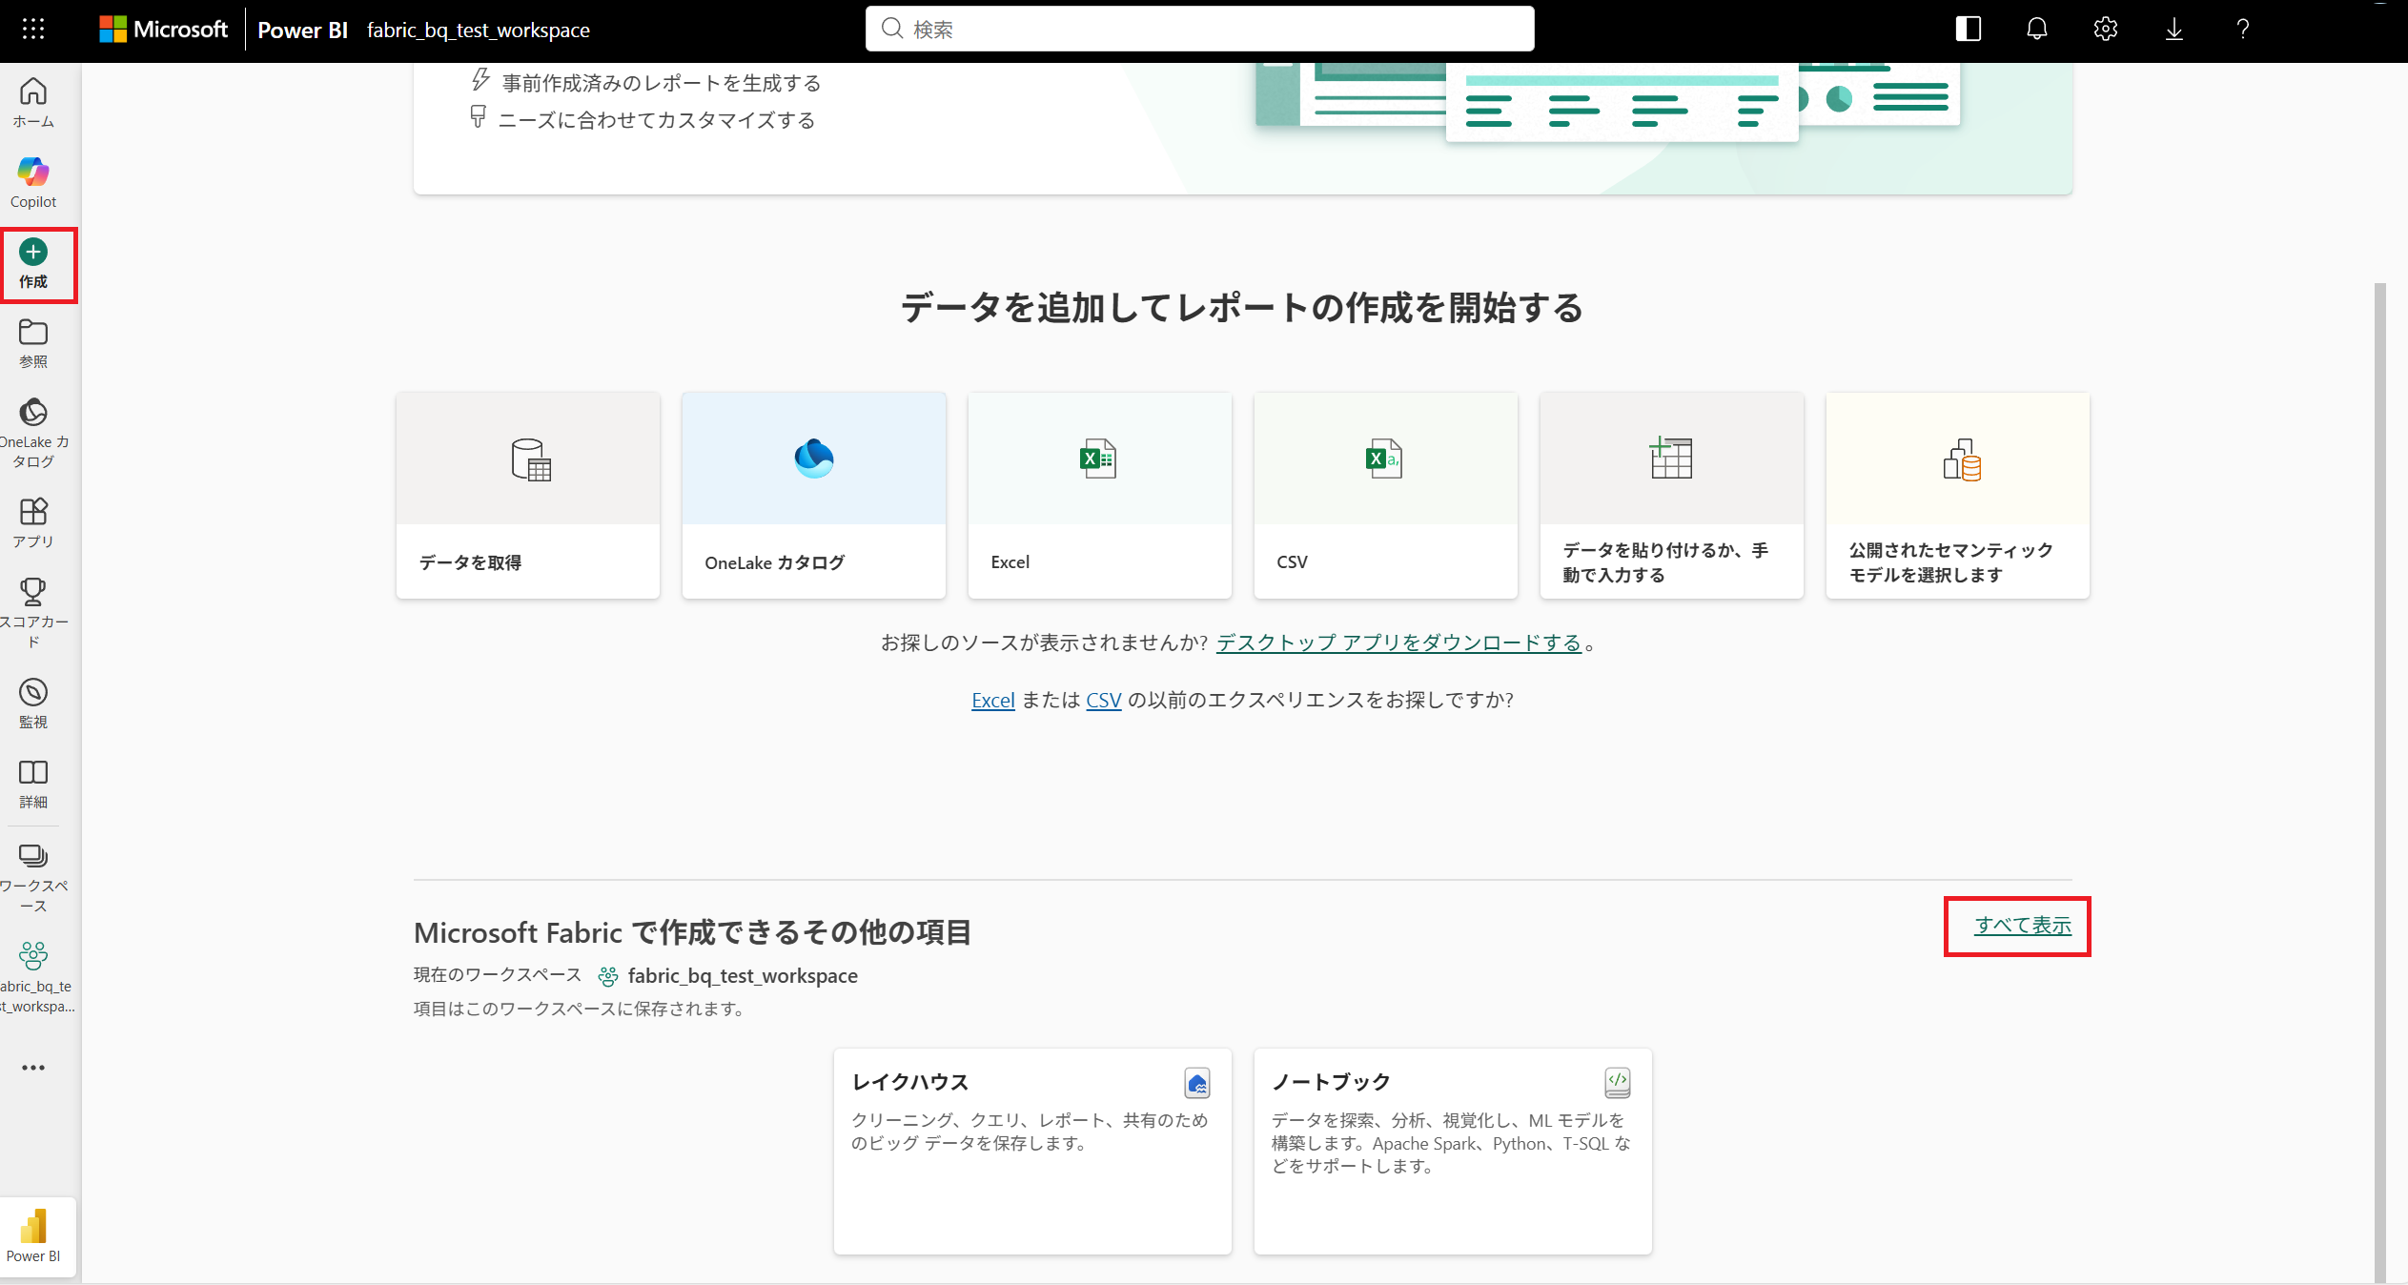Open Browse (参照) in the sidebar

pos(33,342)
